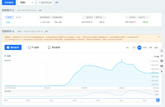Open the feedback chat bubble icon
Screen dimensions: 165x107
(x=162, y=66)
